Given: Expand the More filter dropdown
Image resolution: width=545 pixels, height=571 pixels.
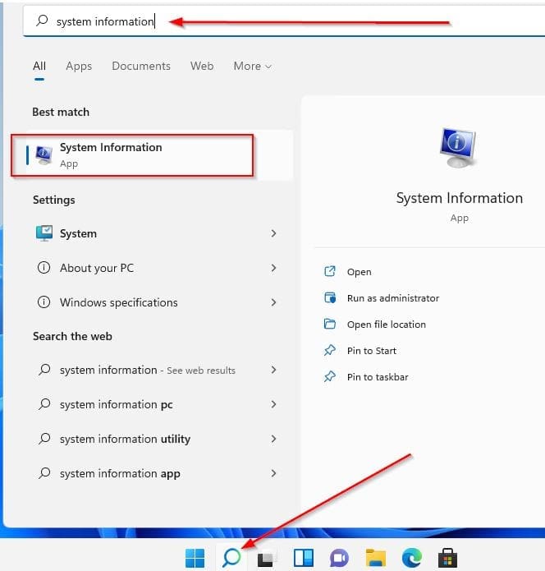Looking at the screenshot, I should click(x=252, y=67).
